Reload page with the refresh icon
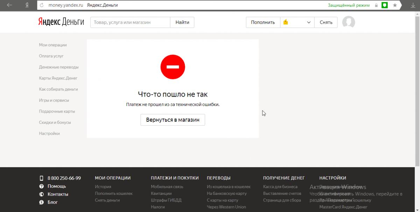Image resolution: width=420 pixels, height=212 pixels. click(42, 5)
